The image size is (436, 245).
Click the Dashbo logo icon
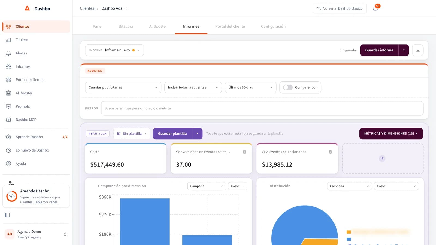pos(27,8)
